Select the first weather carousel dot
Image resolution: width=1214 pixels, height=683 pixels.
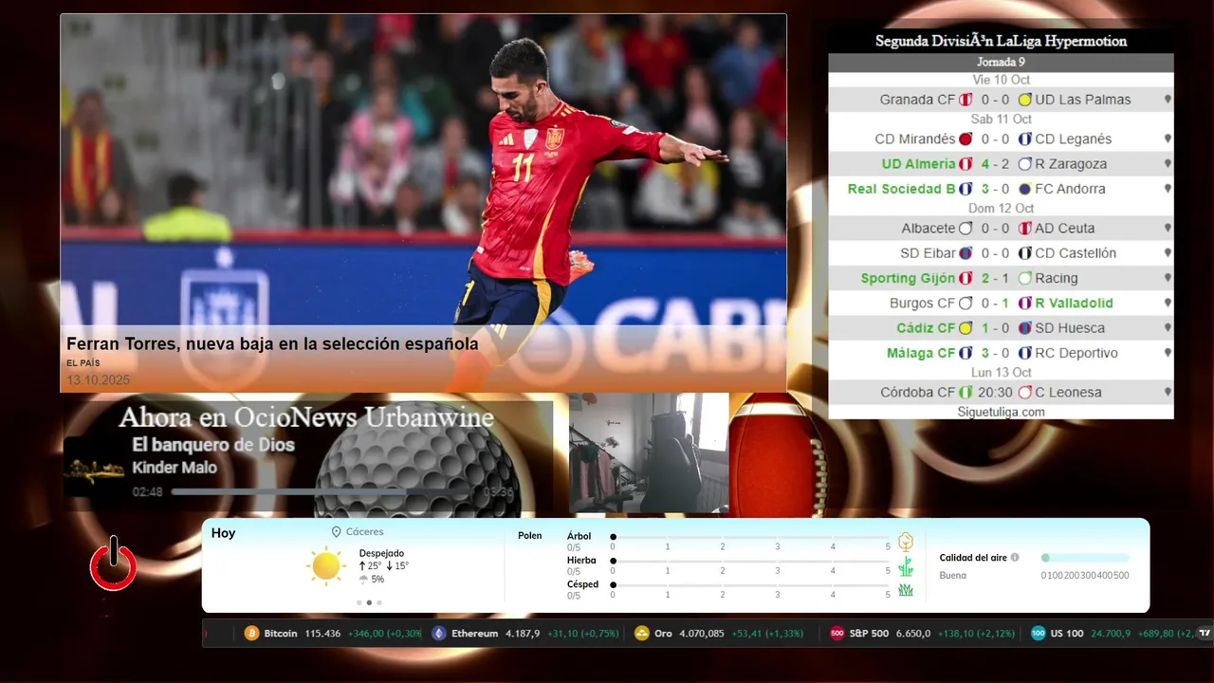359,602
